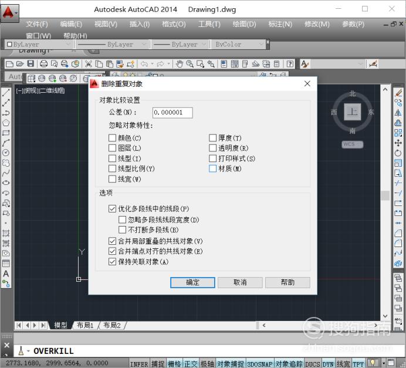Enable the 材质(M) checkbox
This screenshot has width=406, height=368.
212,168
